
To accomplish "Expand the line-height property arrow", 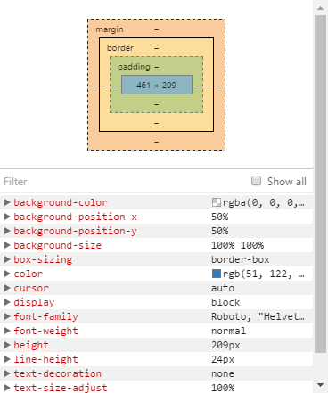I will [x=7, y=359].
